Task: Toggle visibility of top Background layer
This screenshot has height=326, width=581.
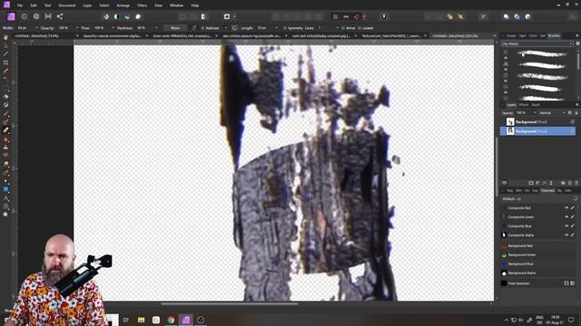Action: [x=573, y=121]
